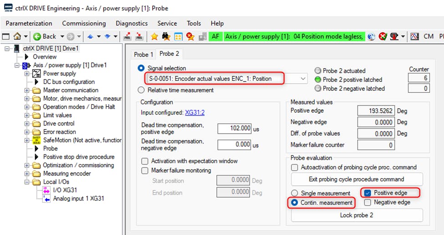Expand the Master communication folder

coord(27,90)
